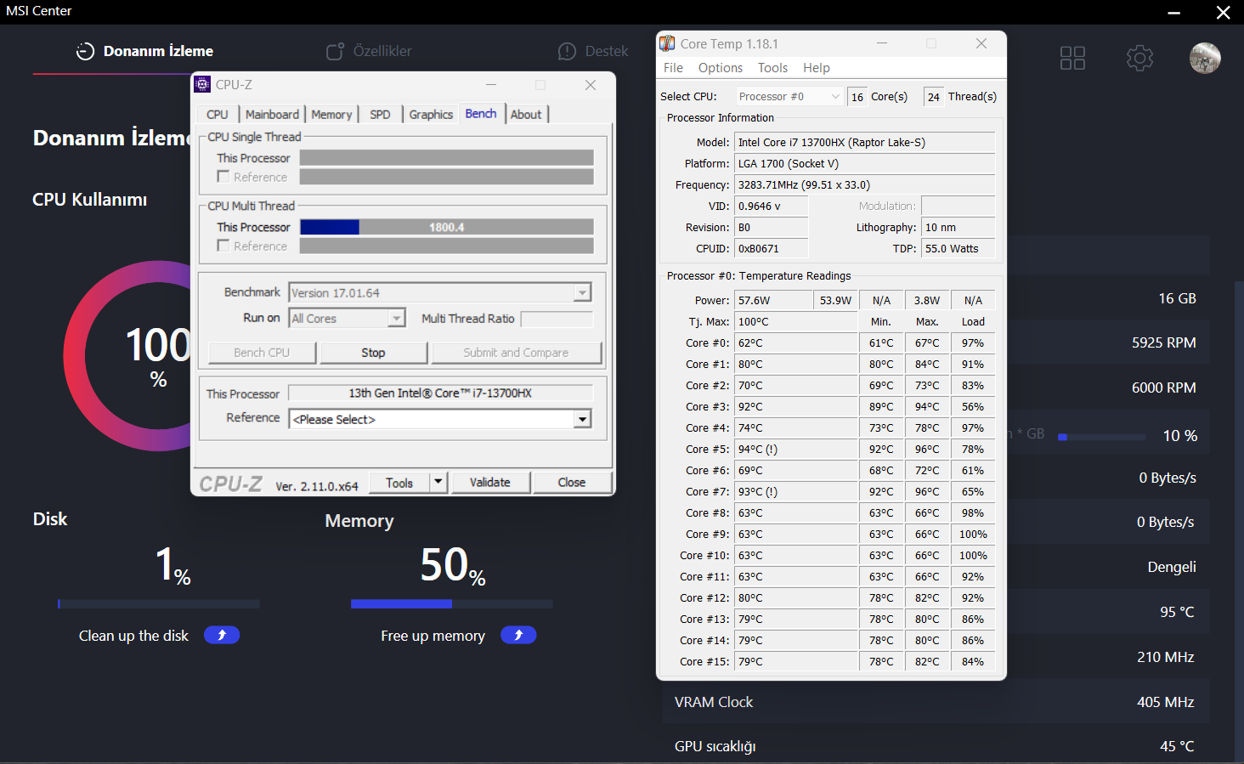Click the Multi Thread progress bar showing 1800.4
The width and height of the screenshot is (1244, 764).
tap(447, 227)
